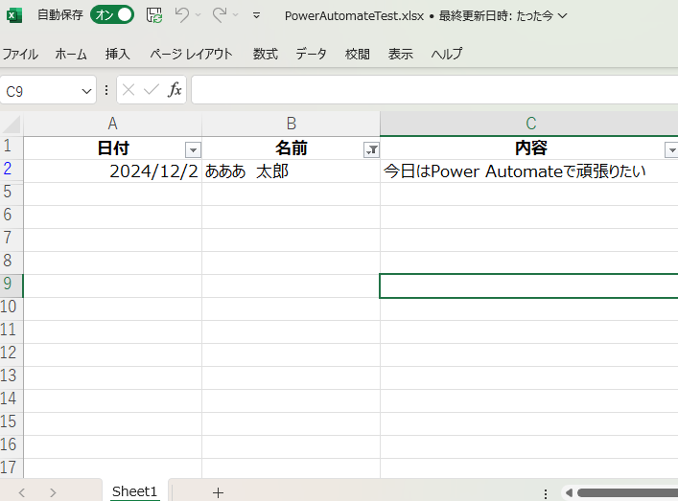Expand the Name Box dropdown arrow
678x501 pixels.
coord(86,91)
